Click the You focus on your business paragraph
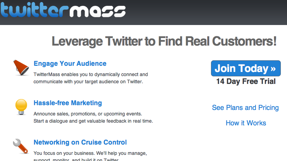Screen dimensions: 287x161 point(90,156)
